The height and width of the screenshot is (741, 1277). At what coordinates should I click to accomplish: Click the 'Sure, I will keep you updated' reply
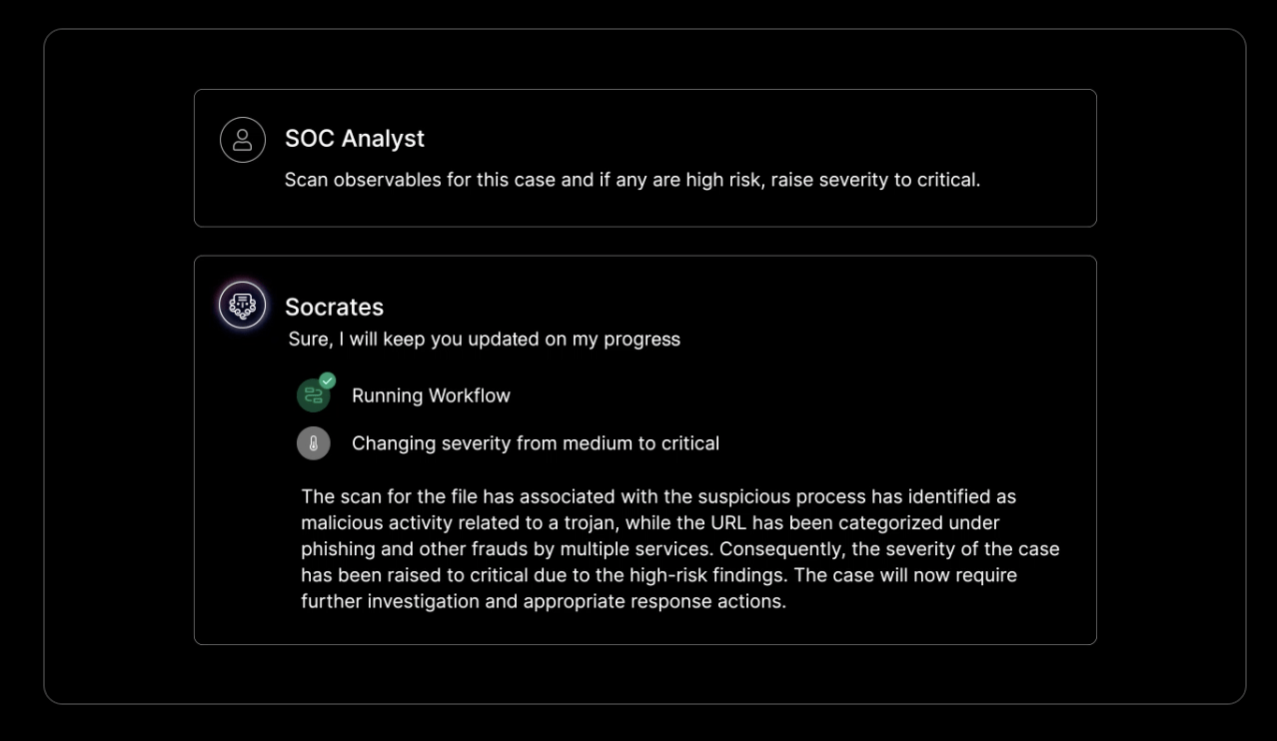coord(485,340)
